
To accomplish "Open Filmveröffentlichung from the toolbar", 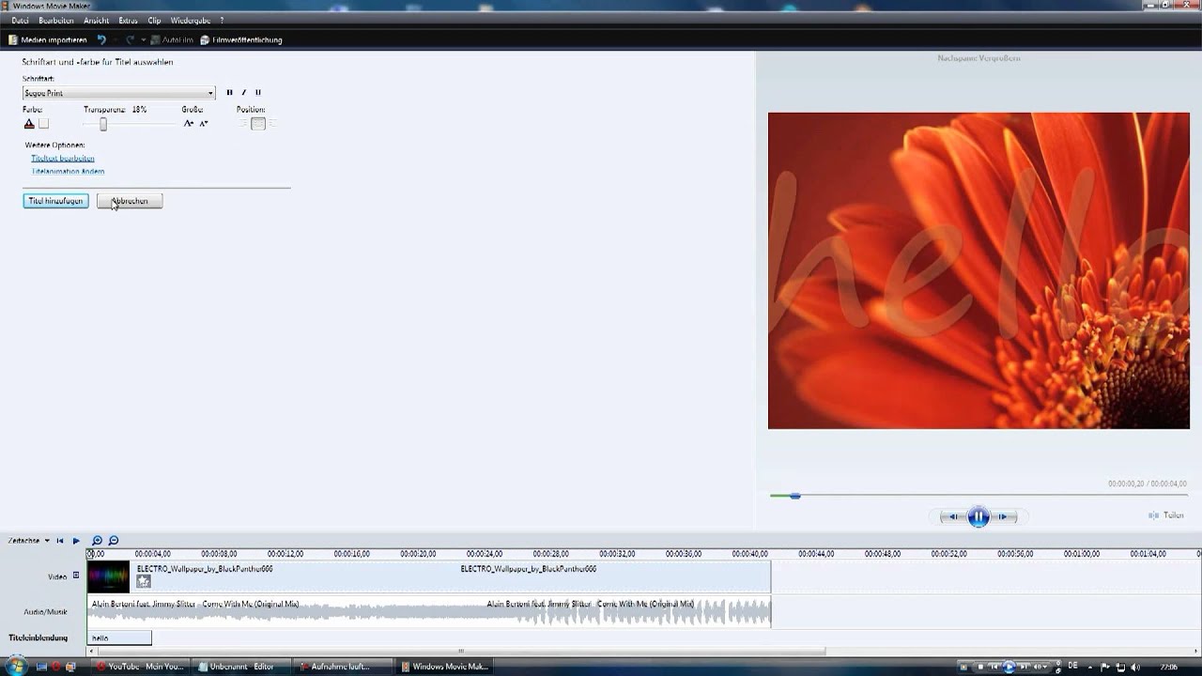I will coord(240,40).
